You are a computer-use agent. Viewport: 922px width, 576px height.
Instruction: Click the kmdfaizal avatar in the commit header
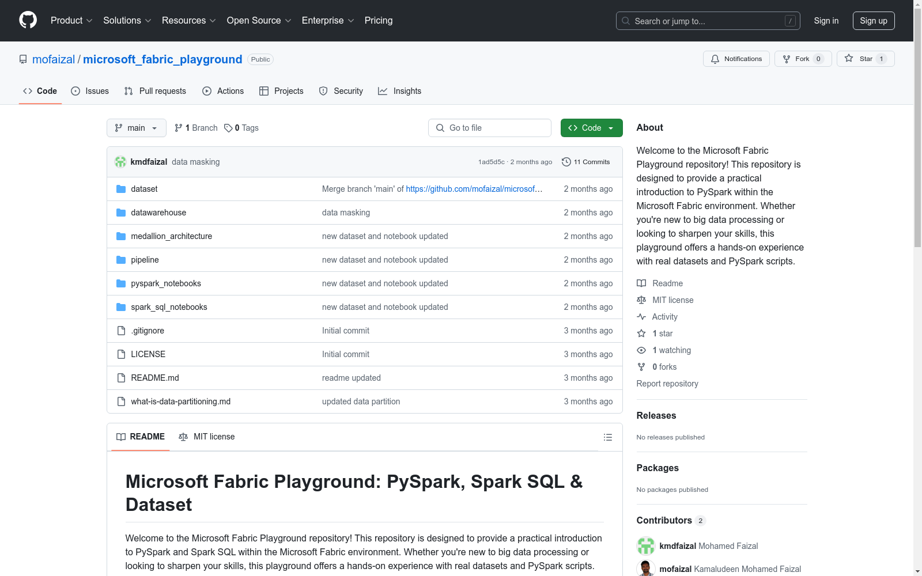(x=120, y=162)
